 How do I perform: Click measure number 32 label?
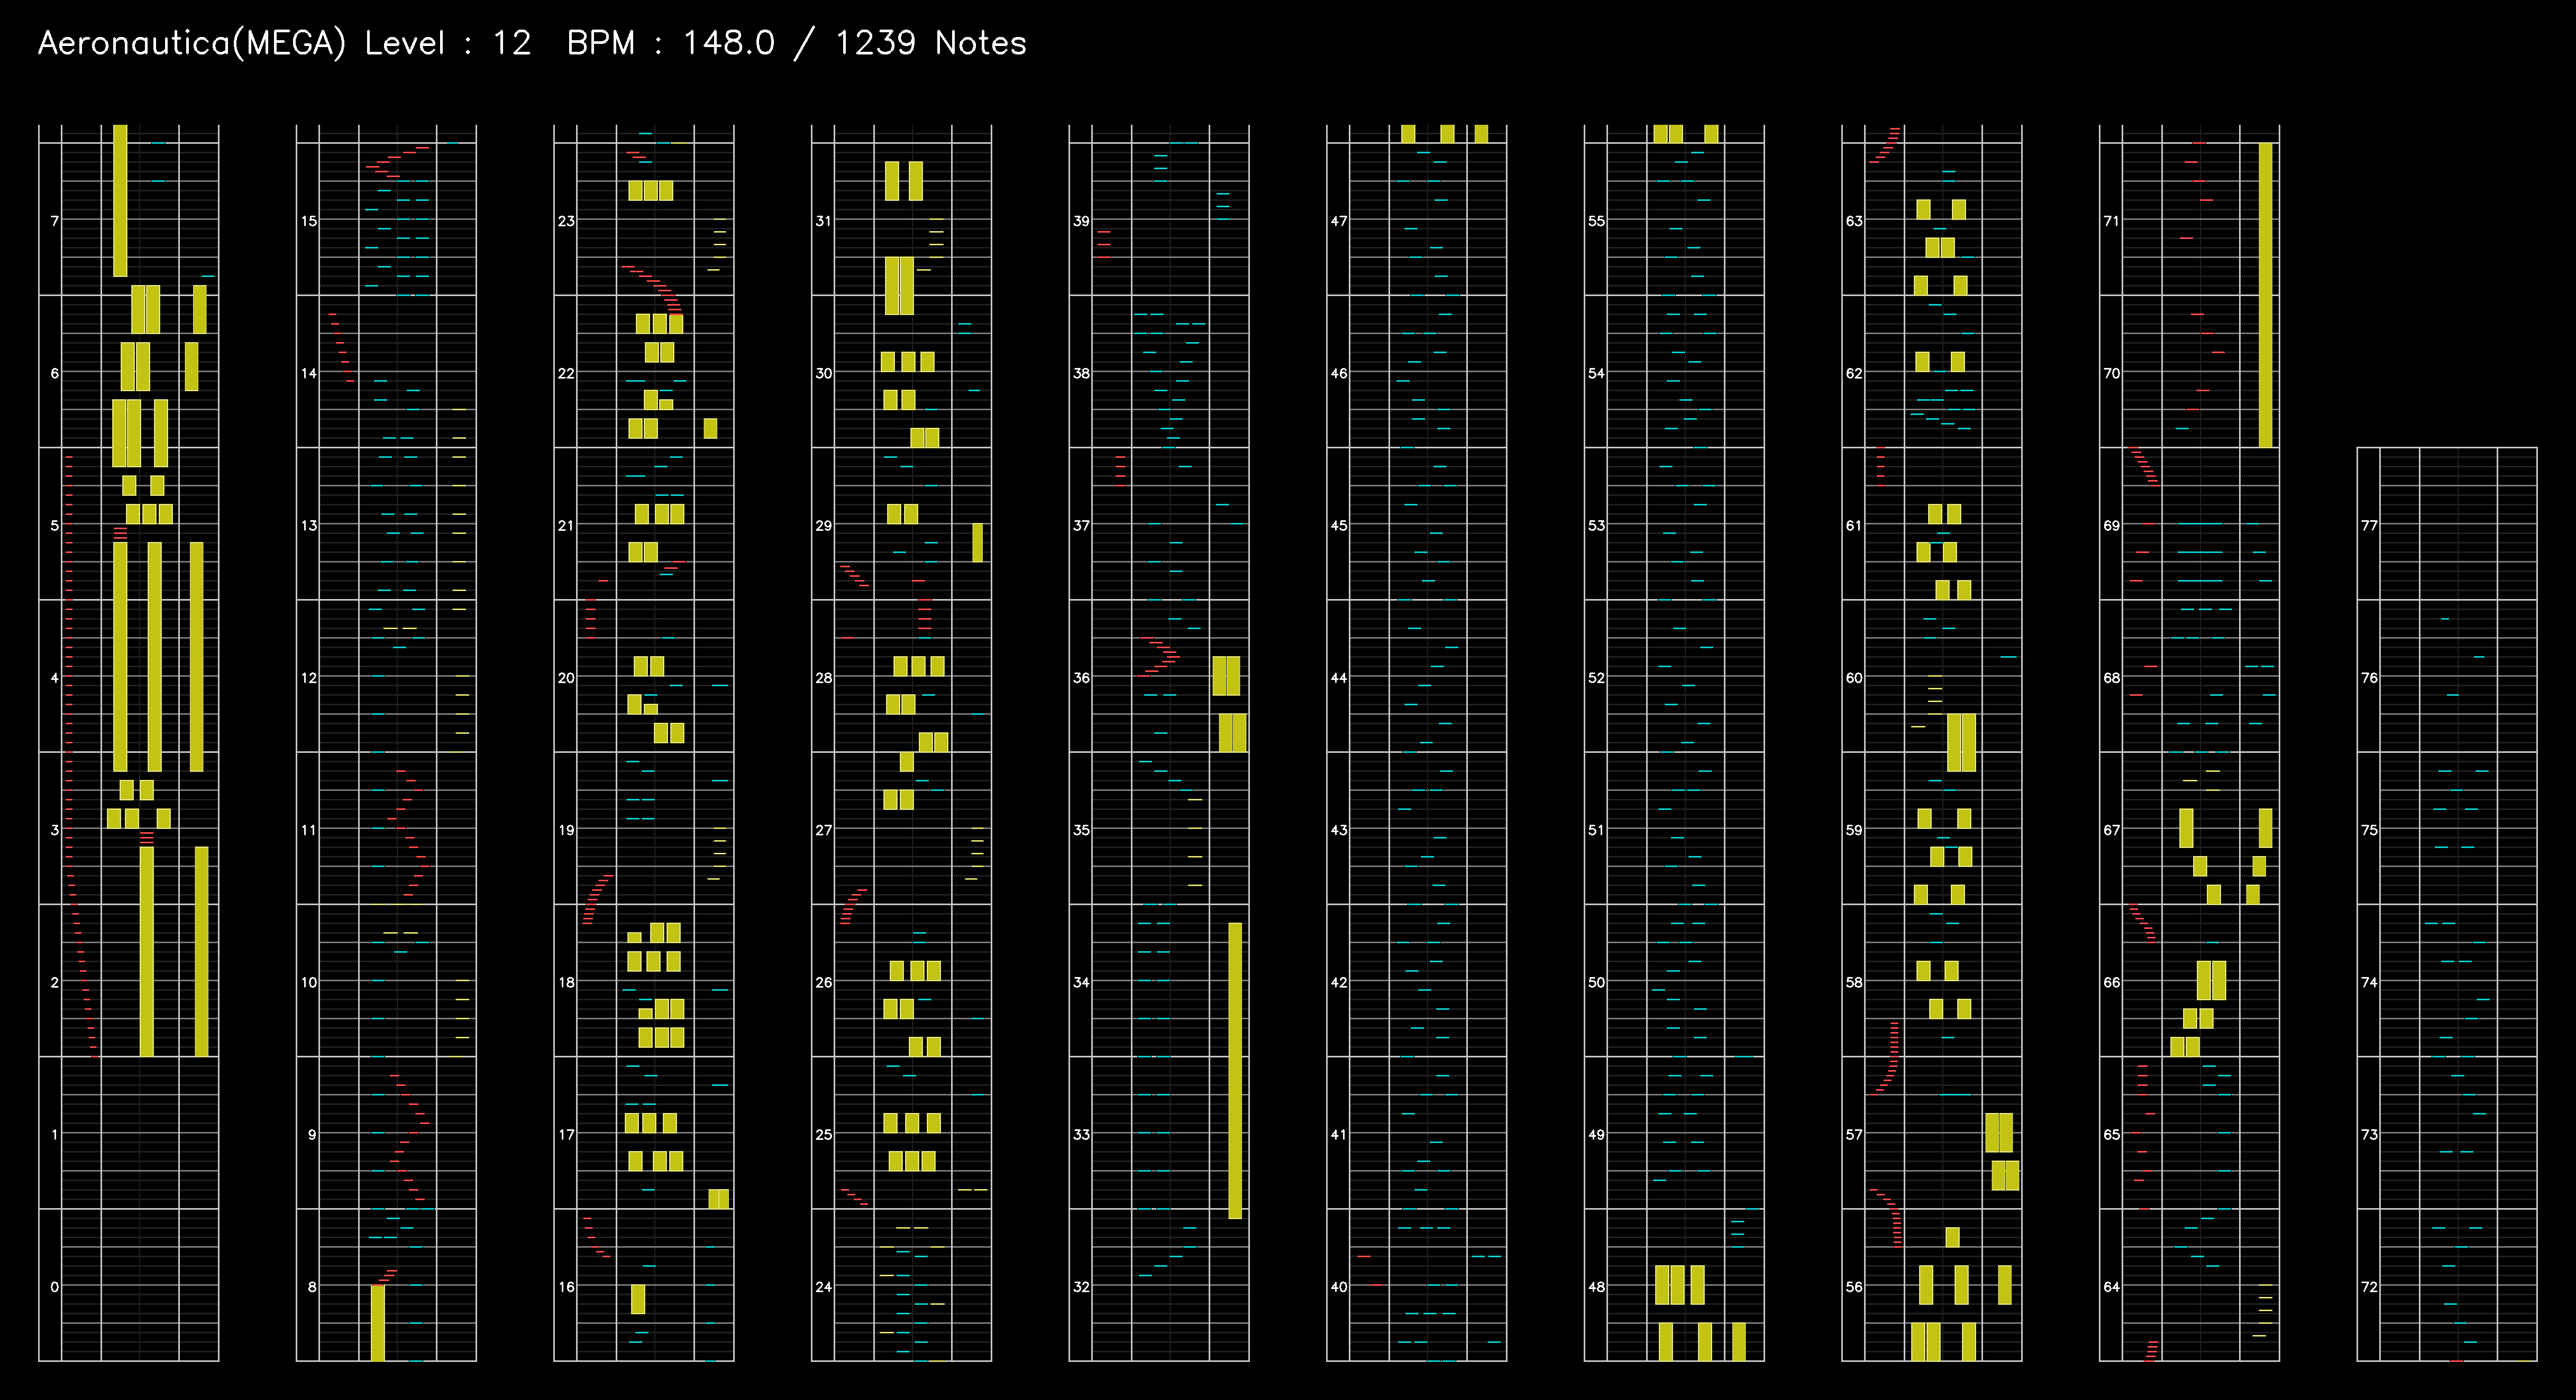coord(1081,1287)
